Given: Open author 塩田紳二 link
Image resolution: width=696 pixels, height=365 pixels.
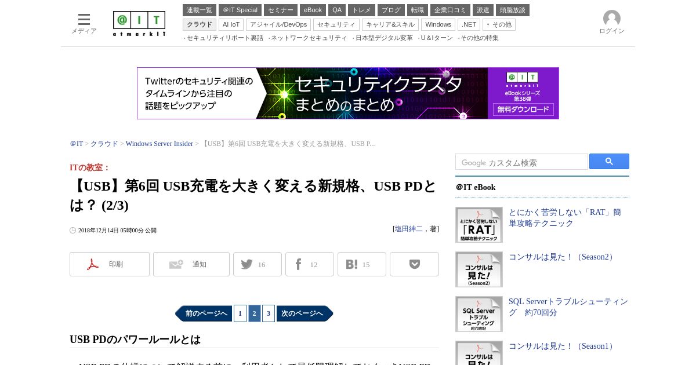Looking at the screenshot, I should (409, 229).
